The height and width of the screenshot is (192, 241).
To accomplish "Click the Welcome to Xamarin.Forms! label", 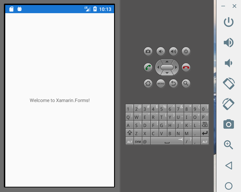I will click(60, 100).
